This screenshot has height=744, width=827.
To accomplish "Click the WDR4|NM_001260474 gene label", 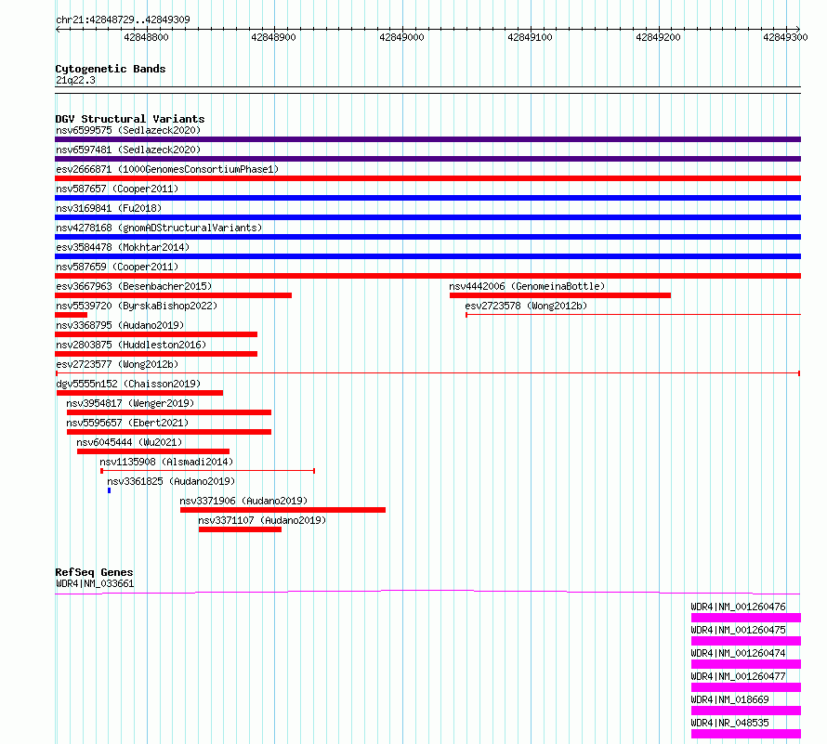I will click(739, 653).
